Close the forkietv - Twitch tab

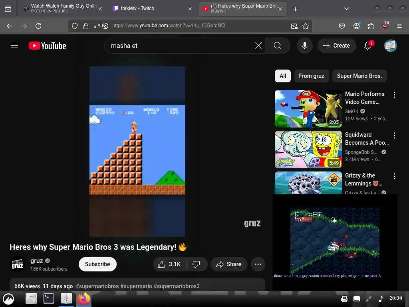(190, 9)
